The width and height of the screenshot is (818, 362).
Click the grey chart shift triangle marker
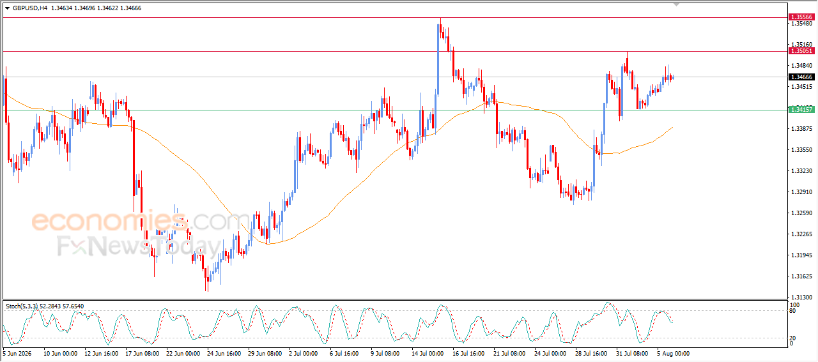pos(677,4)
